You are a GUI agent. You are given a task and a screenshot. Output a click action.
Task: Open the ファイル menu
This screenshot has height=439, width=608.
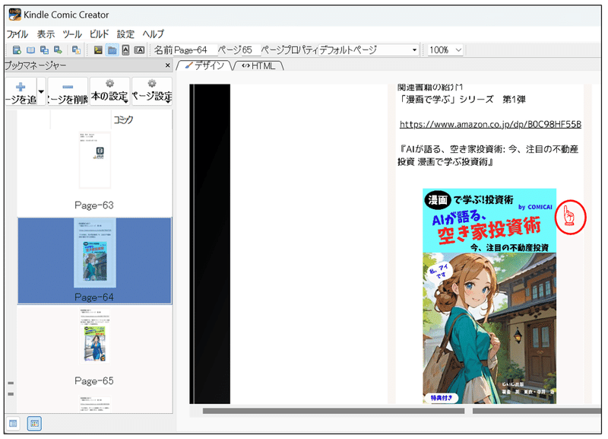(17, 34)
